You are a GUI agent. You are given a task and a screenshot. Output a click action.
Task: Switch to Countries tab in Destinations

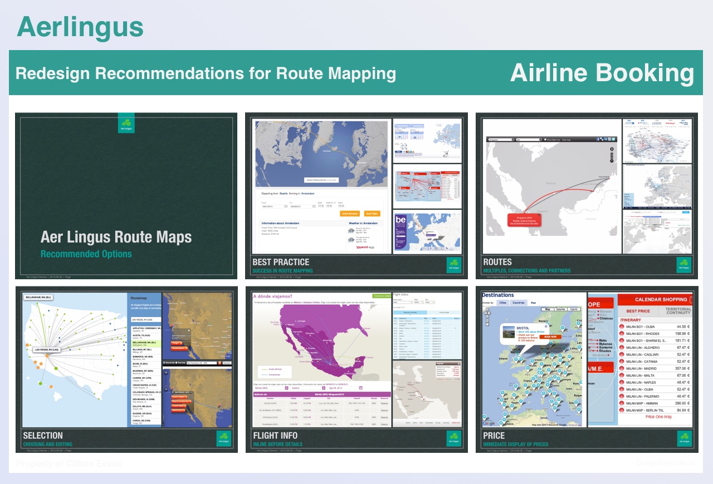click(519, 303)
